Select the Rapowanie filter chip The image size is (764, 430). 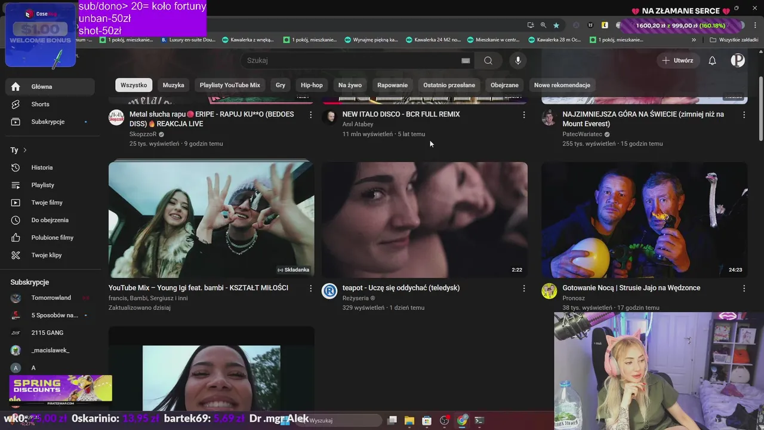[393, 85]
